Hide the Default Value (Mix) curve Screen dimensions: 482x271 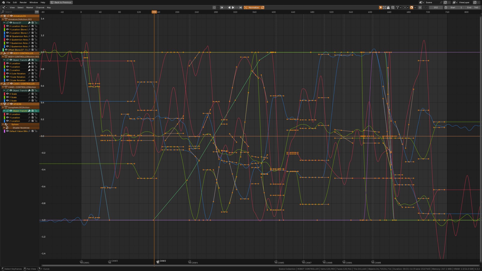(7, 131)
